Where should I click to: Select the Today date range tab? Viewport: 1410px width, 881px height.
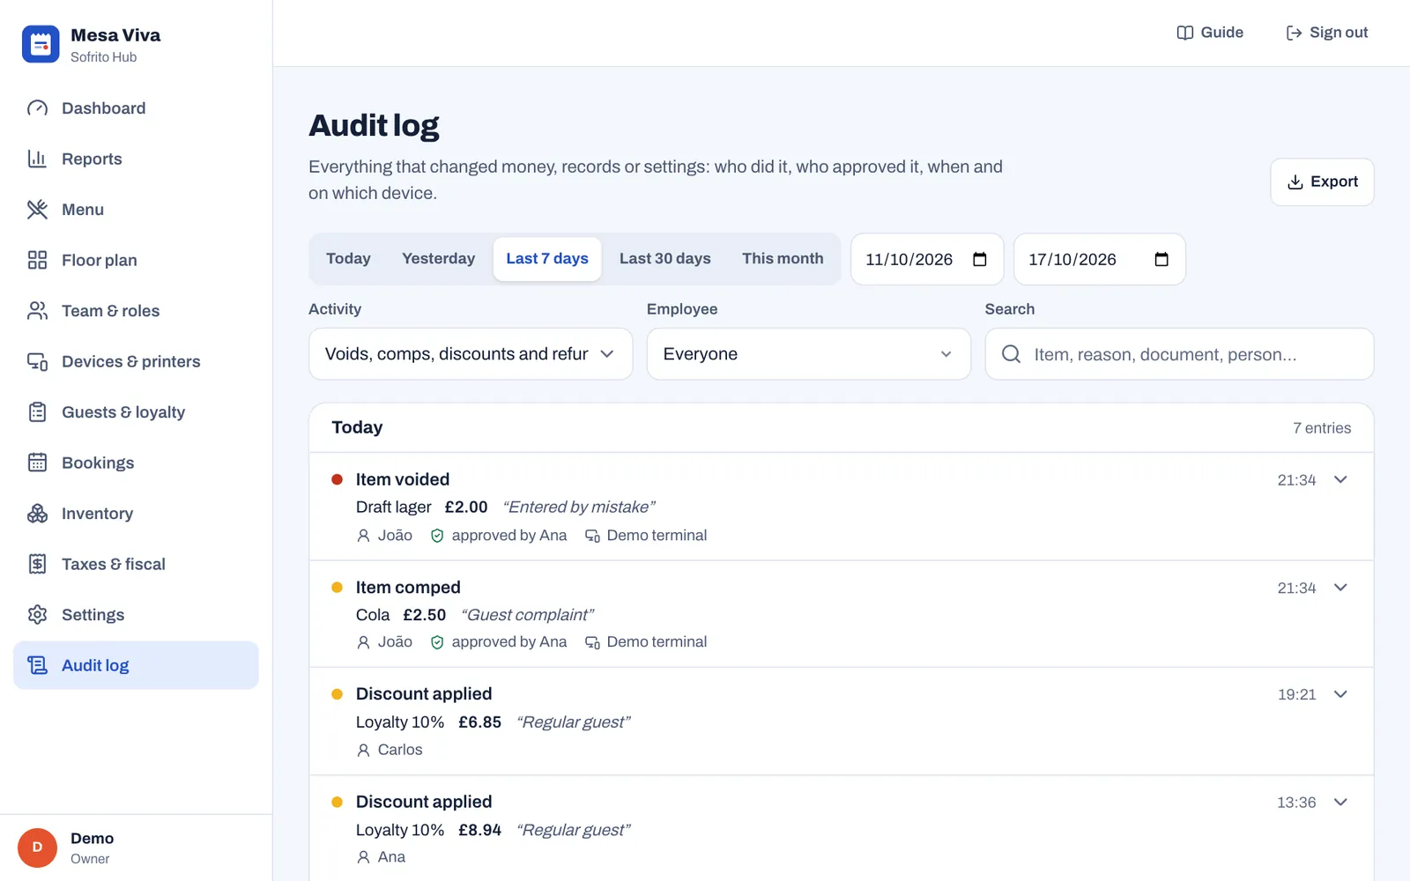(348, 259)
